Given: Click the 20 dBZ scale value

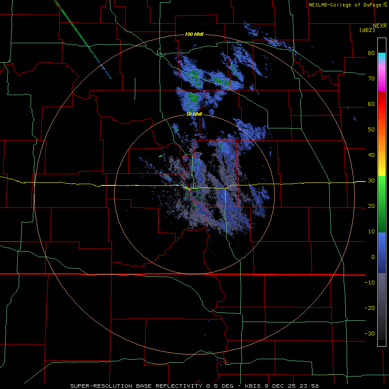Looking at the screenshot, I should tap(371, 206).
